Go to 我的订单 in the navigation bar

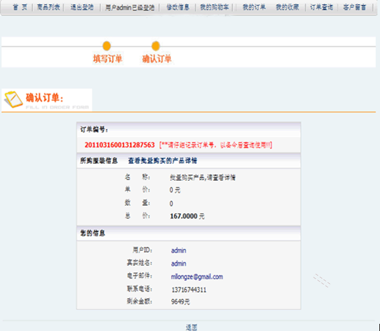click(x=254, y=7)
